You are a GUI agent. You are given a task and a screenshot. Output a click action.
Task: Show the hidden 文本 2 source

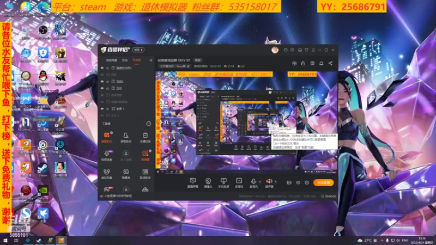[x=102, y=115]
